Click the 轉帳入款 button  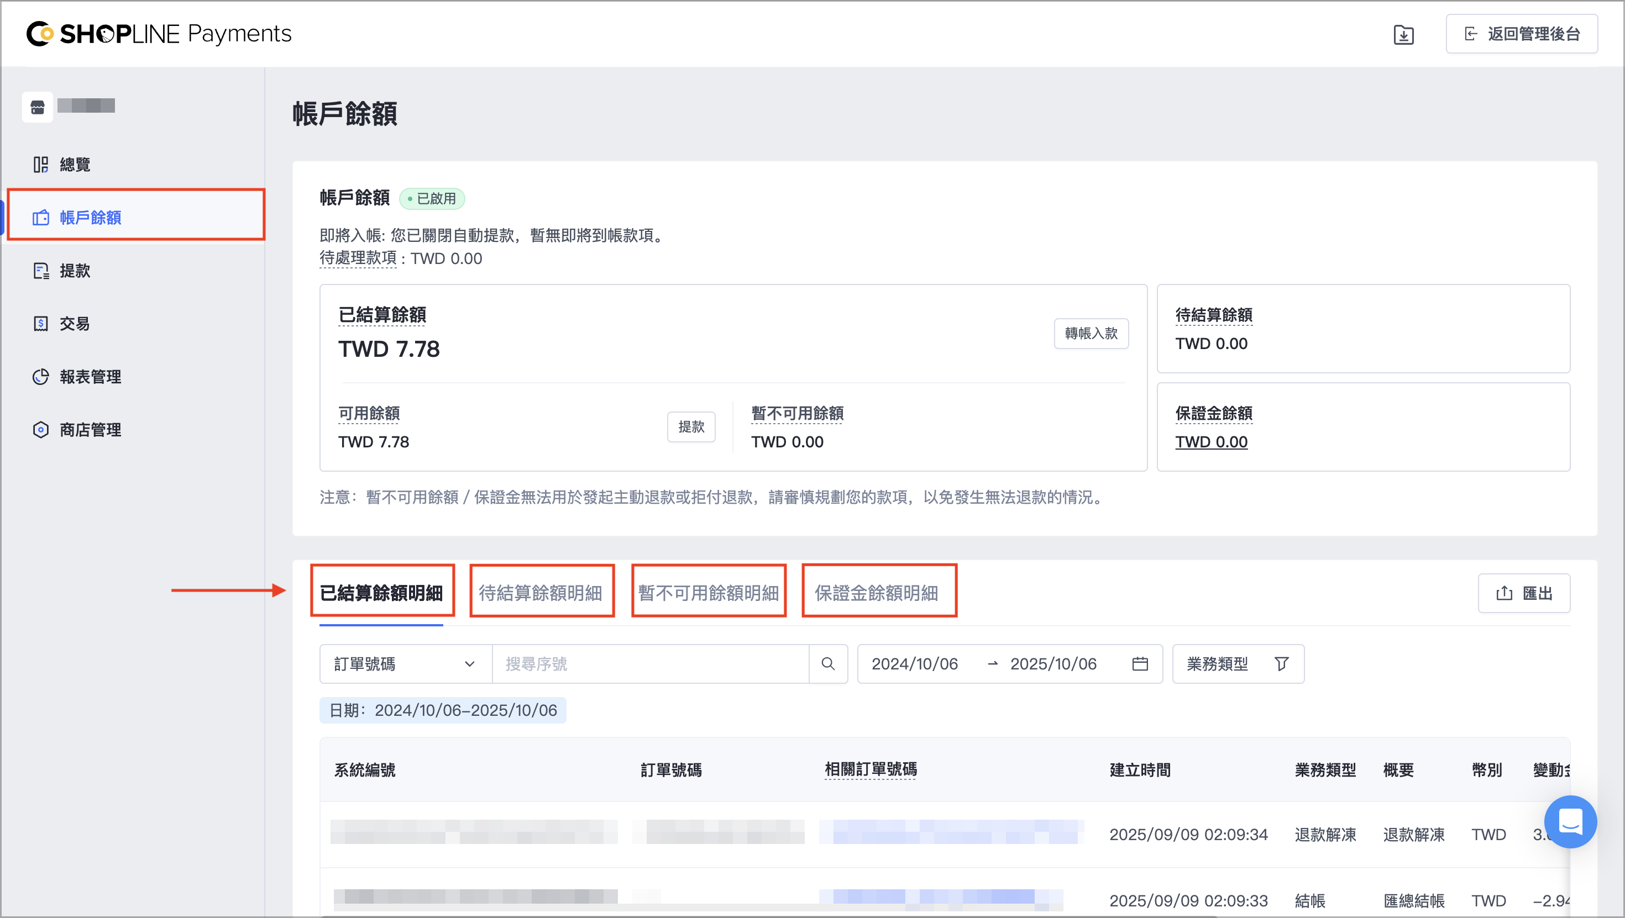(1091, 333)
